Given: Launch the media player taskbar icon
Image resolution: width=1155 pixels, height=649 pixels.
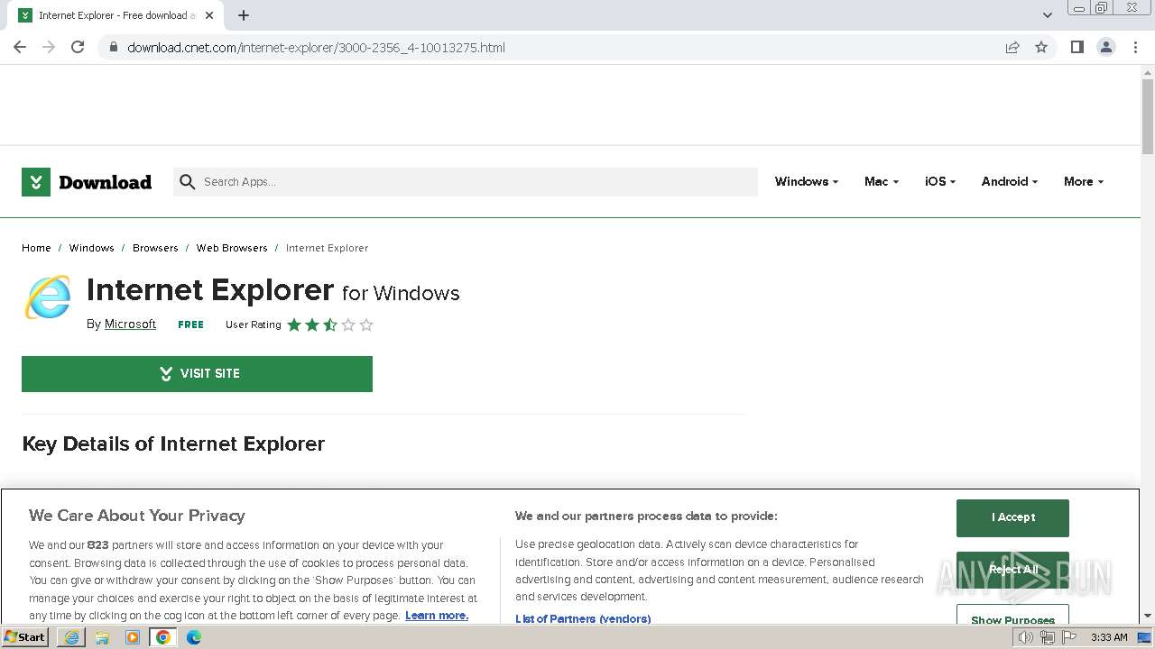Looking at the screenshot, I should coord(133,637).
